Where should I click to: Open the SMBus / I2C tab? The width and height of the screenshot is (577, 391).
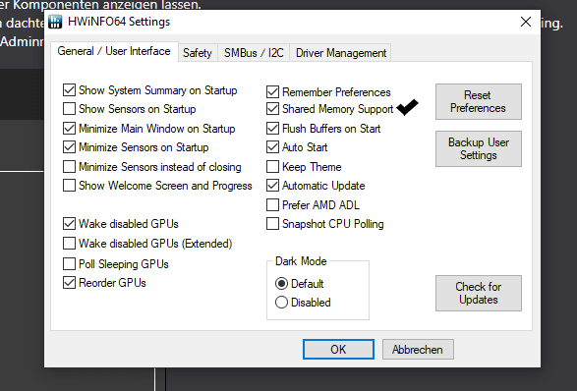[x=254, y=53]
